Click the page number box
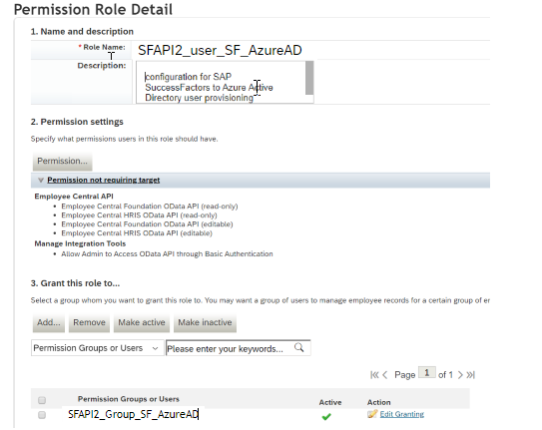 pos(427,373)
